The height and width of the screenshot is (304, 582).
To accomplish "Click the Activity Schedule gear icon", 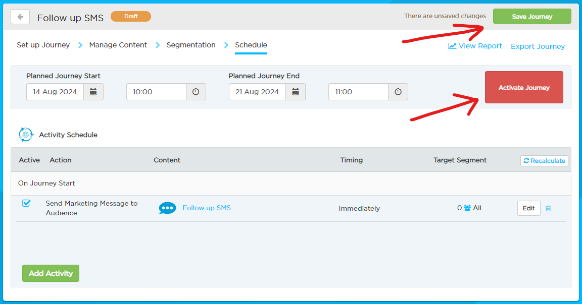I will 26,135.
